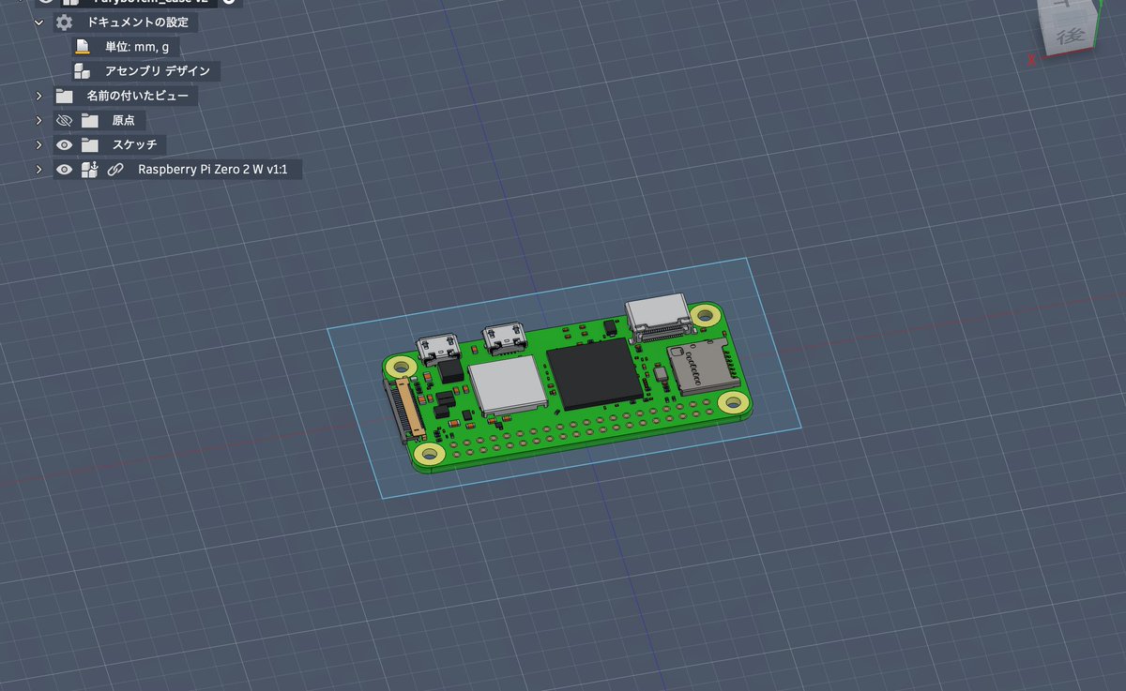This screenshot has width=1126, height=691.
Task: Expand the 原点 folder
Action: pyautogui.click(x=38, y=120)
